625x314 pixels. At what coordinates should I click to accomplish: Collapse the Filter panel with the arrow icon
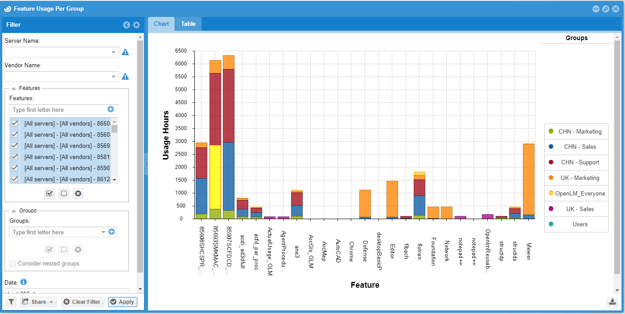pos(127,25)
